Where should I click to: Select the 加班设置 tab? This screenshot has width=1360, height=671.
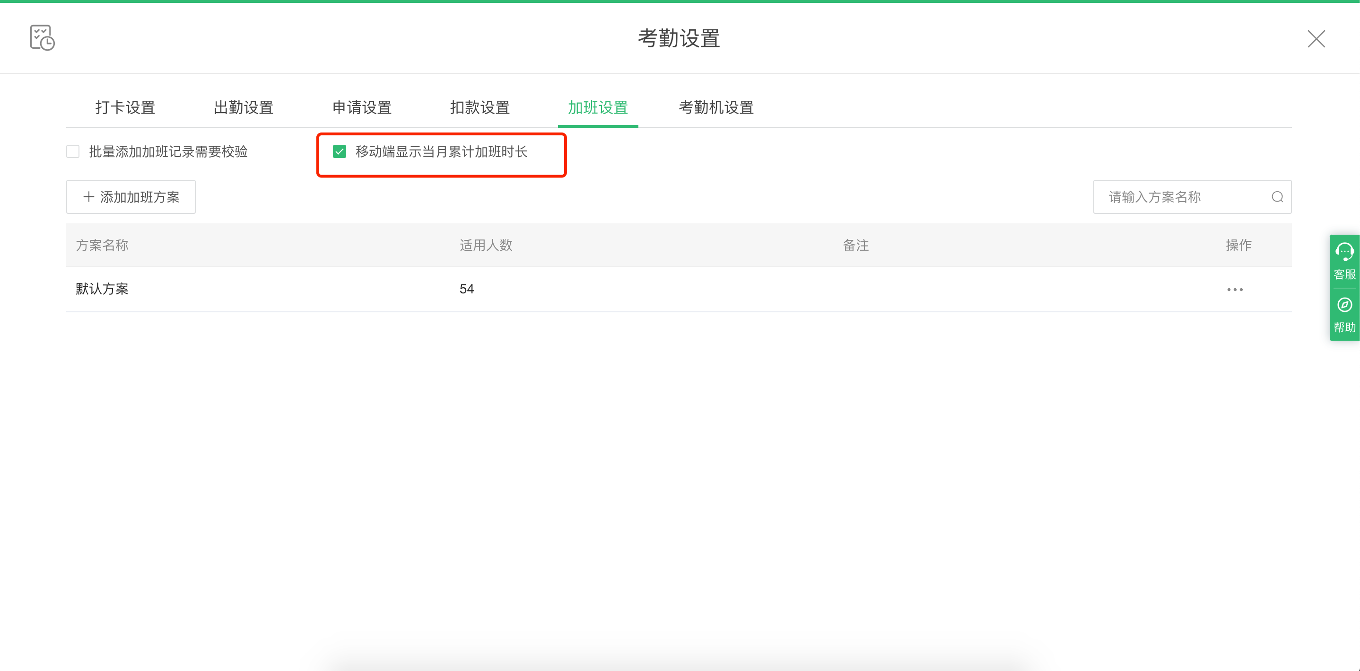[x=598, y=108]
